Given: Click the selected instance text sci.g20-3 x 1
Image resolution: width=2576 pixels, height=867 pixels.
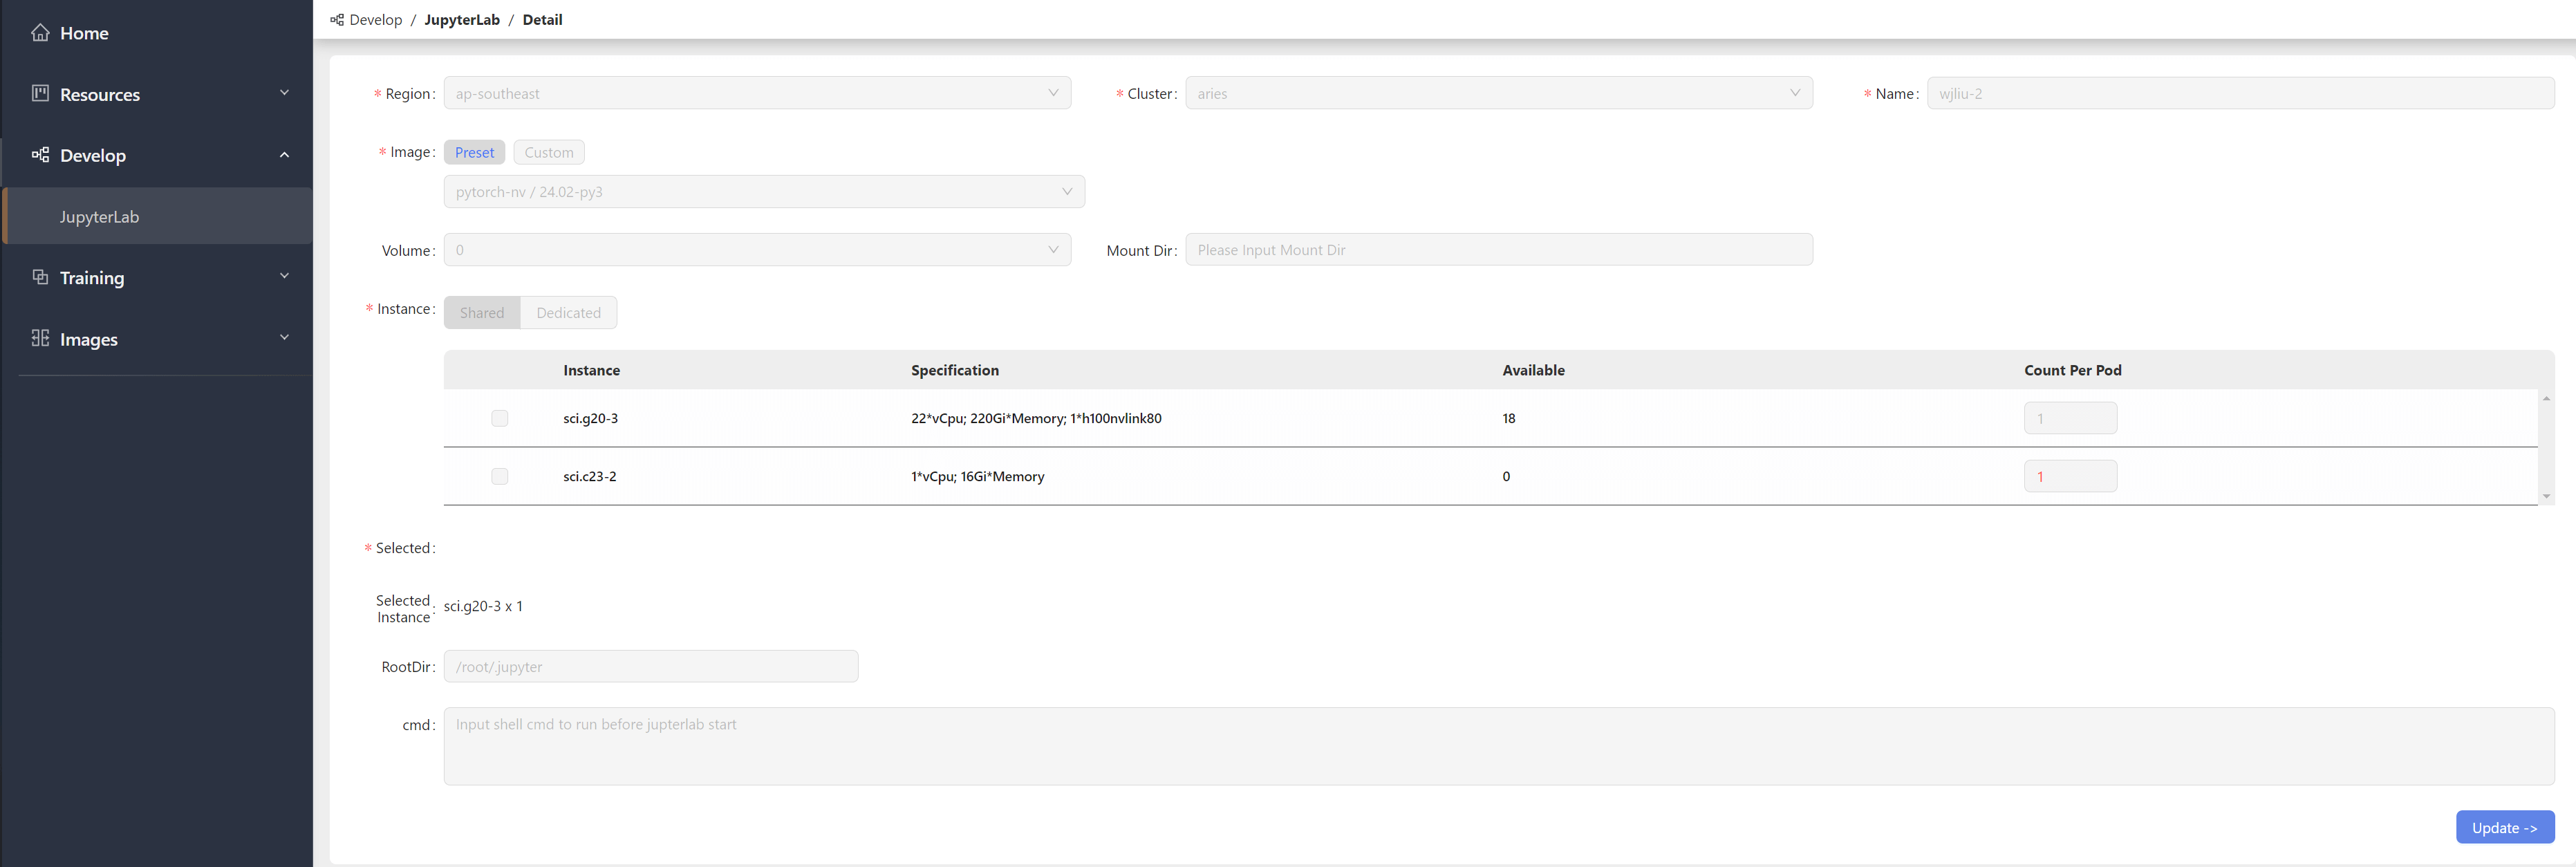Looking at the screenshot, I should point(483,606).
